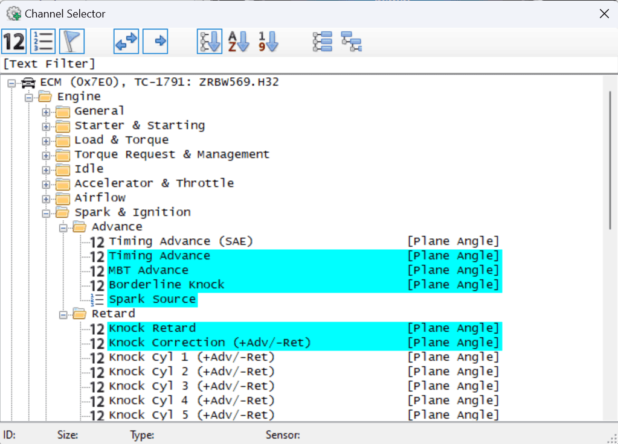Collapse the ECM (0x7E0) root node
618x444 pixels.
[11, 83]
